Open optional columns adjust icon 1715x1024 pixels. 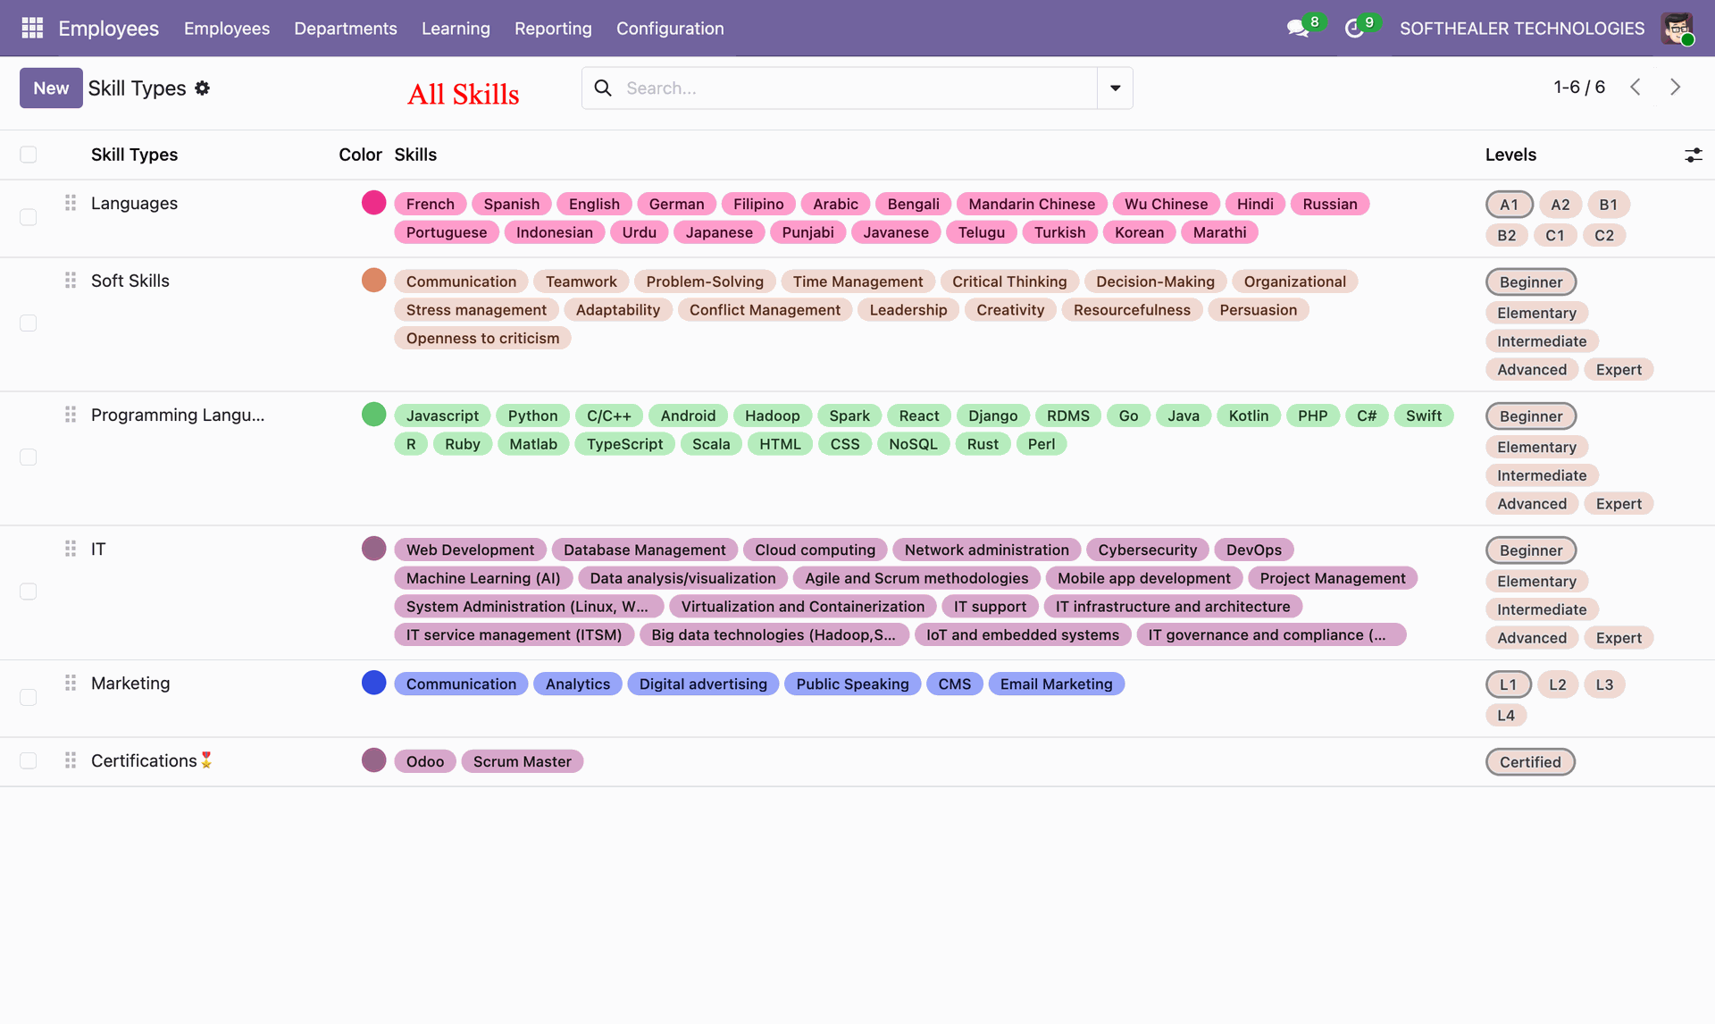(x=1693, y=155)
